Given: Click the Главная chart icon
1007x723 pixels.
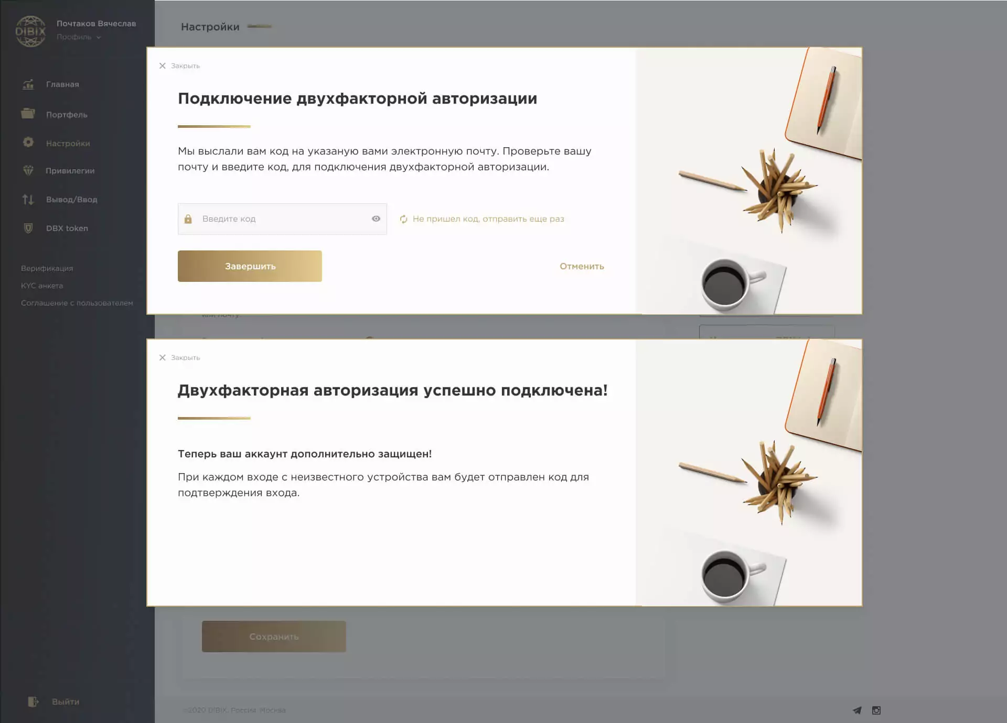Looking at the screenshot, I should point(28,84).
